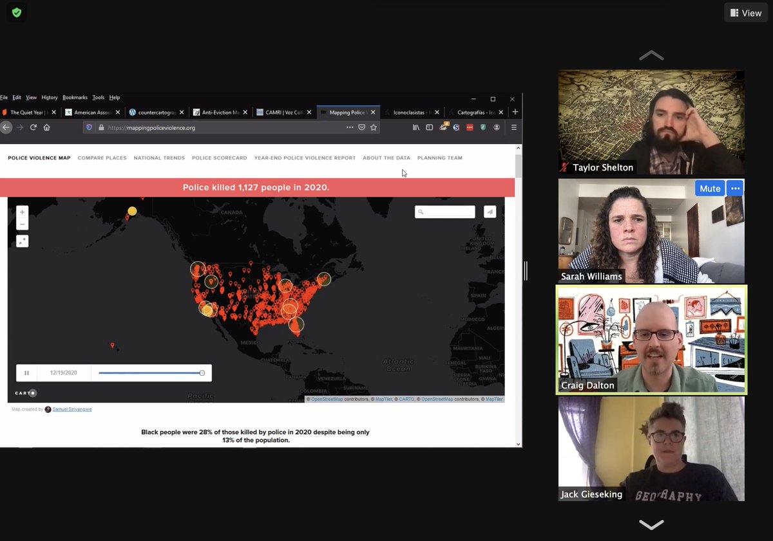This screenshot has width=773, height=541.
Task: Zoom in on the map
Action: coord(22,212)
